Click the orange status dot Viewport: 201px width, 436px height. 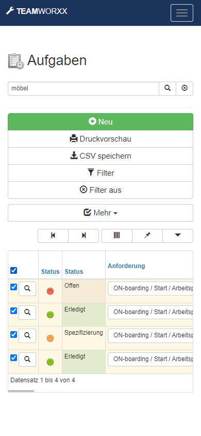pos(50,338)
